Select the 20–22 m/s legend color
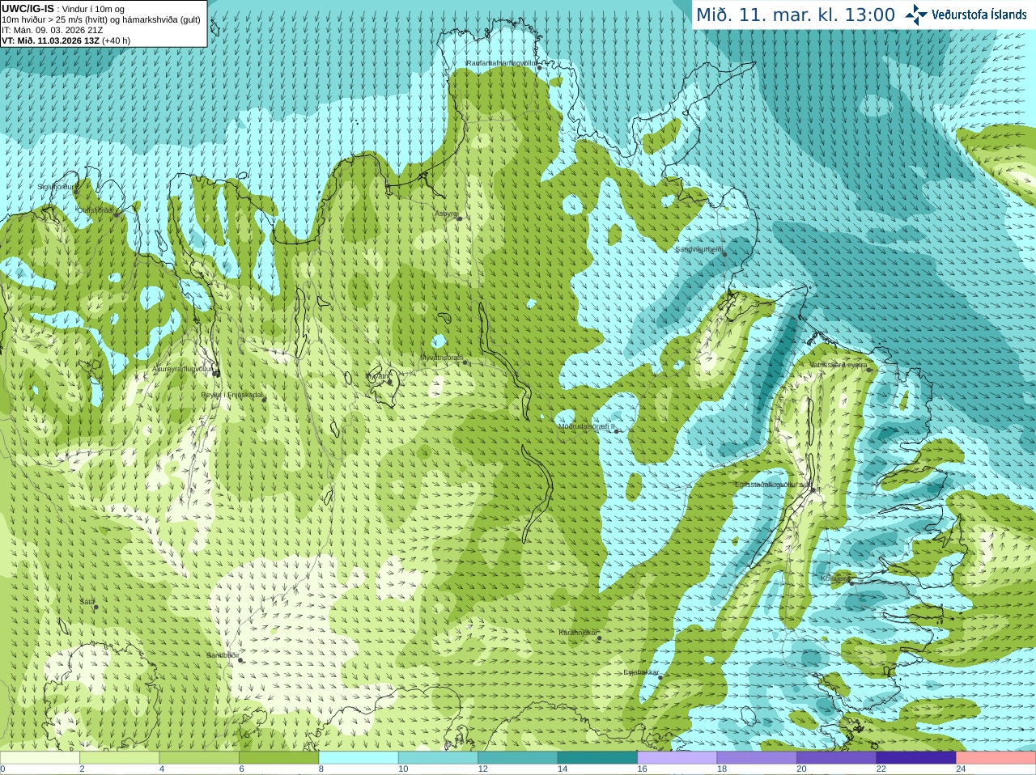Screen dimensions: 1036x775 tap(837, 758)
